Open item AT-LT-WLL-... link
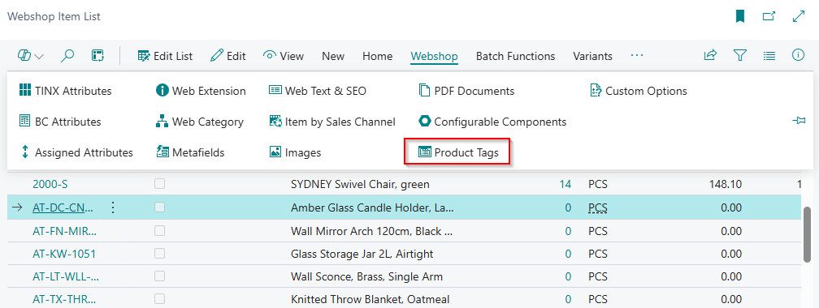The height and width of the screenshot is (308, 819). (66, 276)
